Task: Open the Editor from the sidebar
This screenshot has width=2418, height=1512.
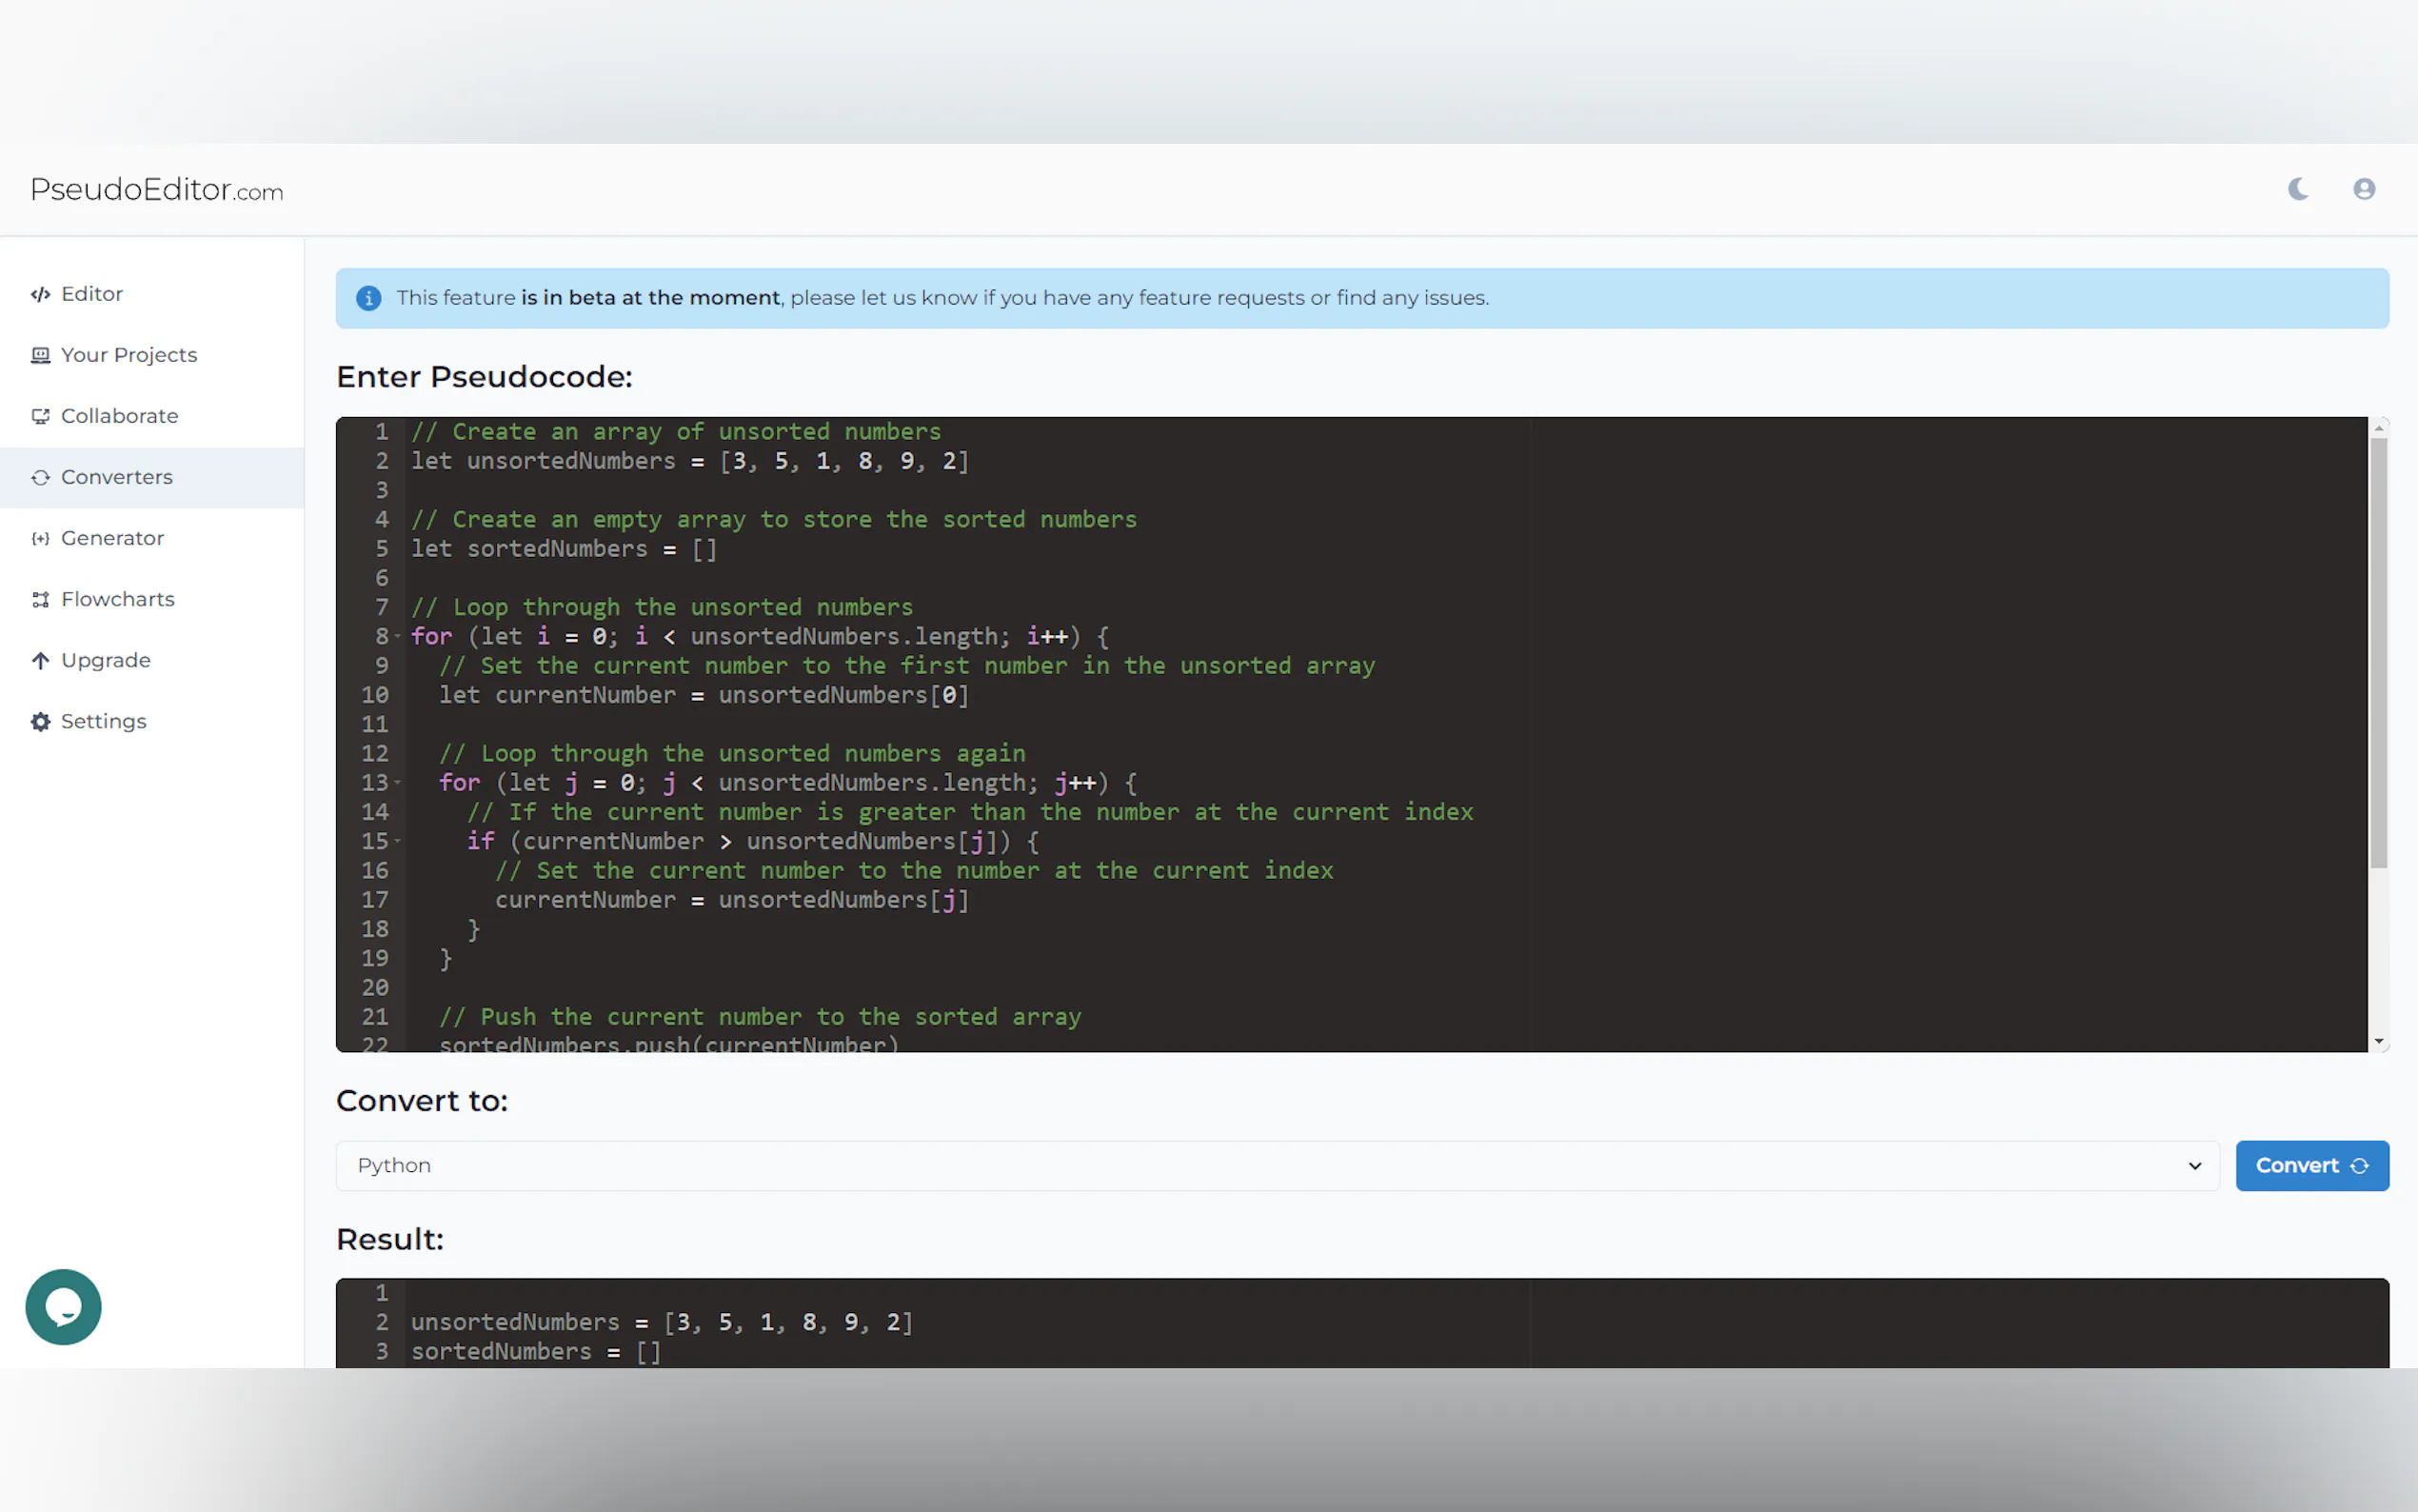Action: [x=90, y=293]
